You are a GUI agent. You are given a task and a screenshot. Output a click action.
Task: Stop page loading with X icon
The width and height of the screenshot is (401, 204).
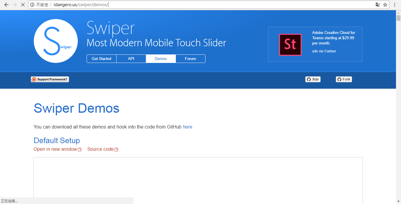click(23, 5)
